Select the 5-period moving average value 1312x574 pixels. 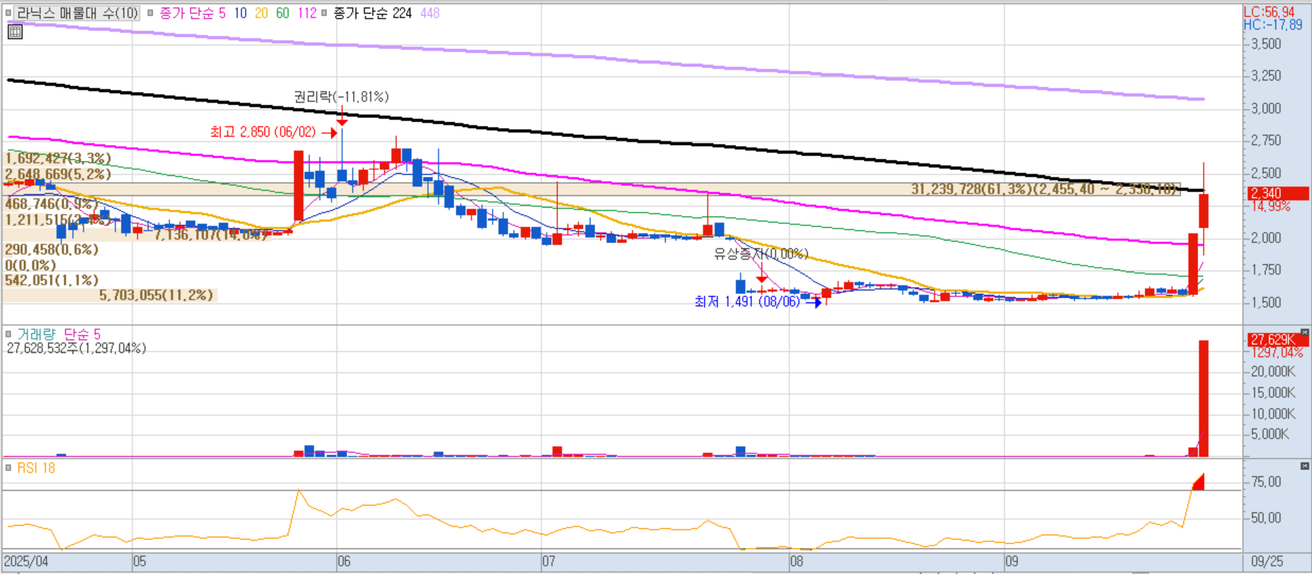pos(222,13)
